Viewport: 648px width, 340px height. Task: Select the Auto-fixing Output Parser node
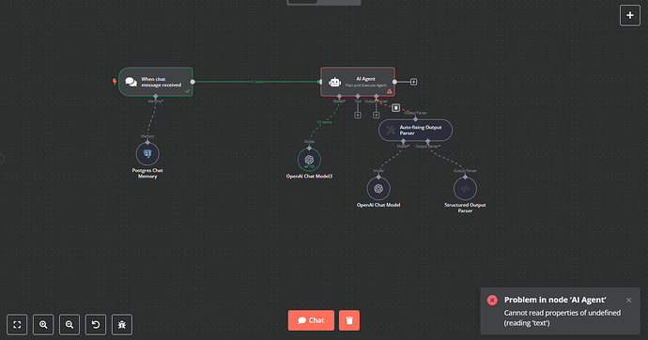pyautogui.click(x=415, y=131)
